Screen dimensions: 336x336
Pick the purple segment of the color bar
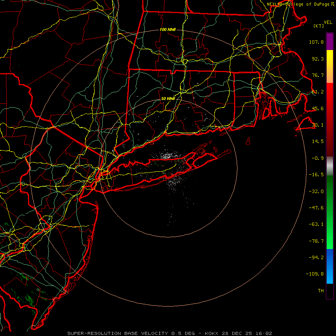330,42
